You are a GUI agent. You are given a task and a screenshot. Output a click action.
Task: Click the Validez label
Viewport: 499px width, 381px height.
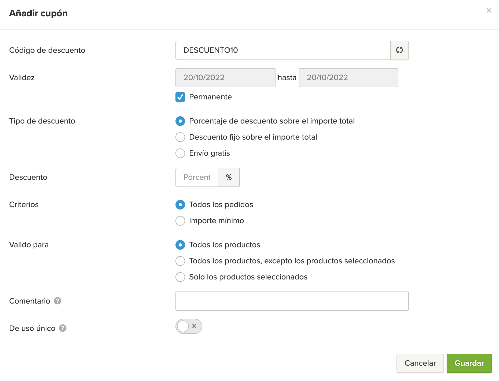[x=22, y=78]
